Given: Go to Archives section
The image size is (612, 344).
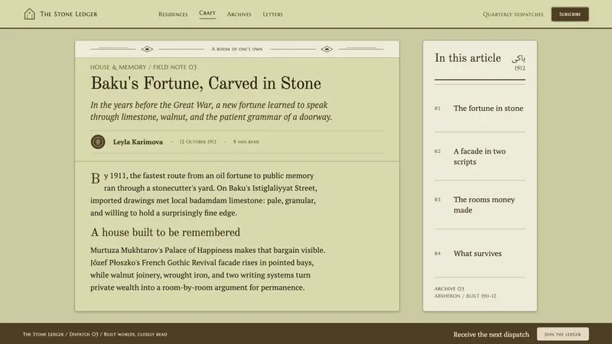Looking at the screenshot, I should point(239,14).
